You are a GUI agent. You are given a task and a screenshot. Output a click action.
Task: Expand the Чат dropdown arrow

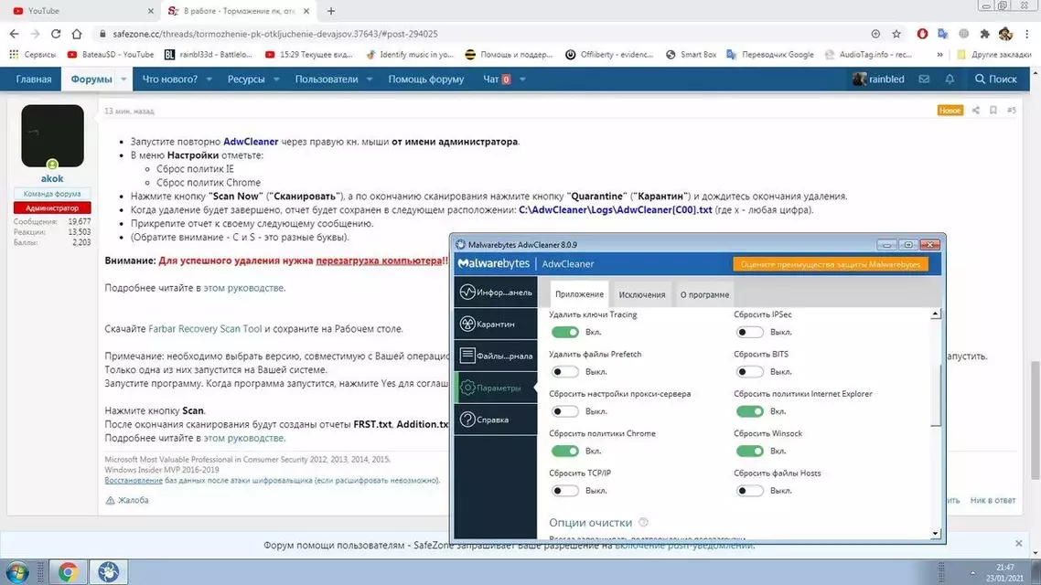click(522, 79)
